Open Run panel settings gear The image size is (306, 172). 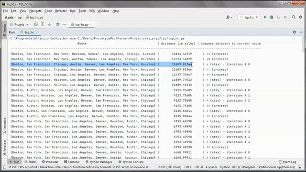point(294,32)
